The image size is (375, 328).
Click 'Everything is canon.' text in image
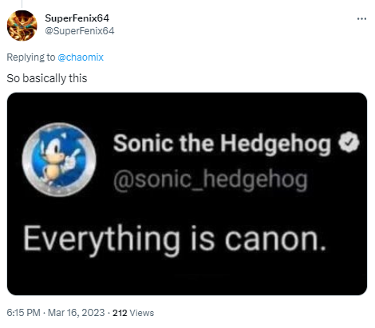coord(175,240)
